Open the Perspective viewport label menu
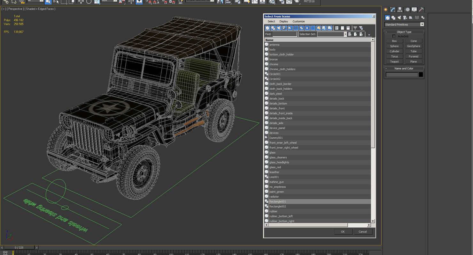This screenshot has width=473, height=255. (15, 9)
